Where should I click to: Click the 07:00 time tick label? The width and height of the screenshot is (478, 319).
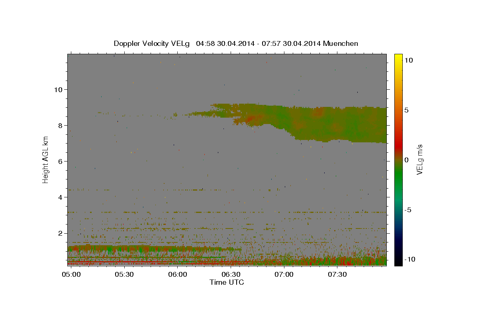284,275
